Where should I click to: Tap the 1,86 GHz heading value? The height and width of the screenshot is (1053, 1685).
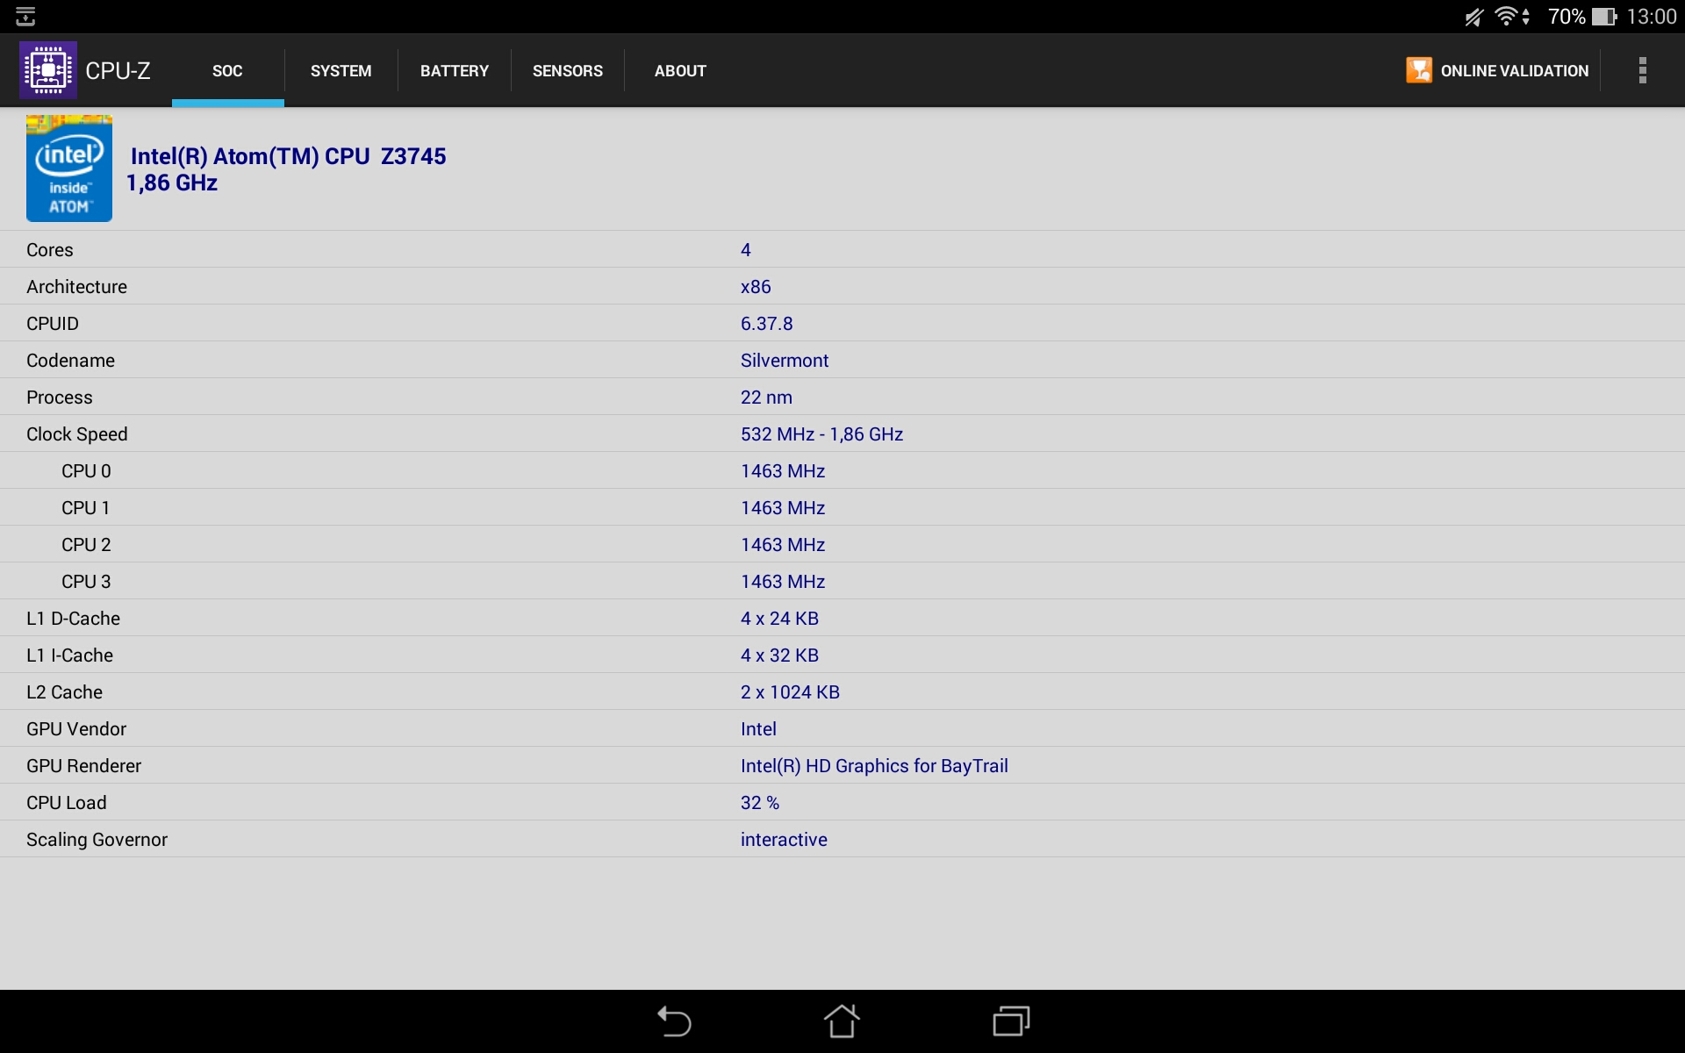click(172, 183)
